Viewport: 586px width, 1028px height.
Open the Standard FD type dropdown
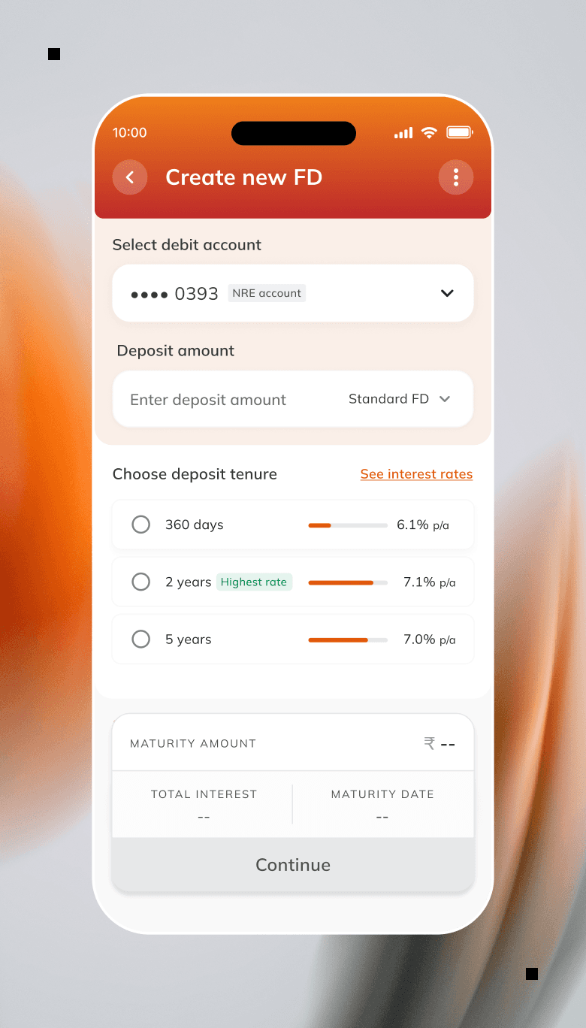400,399
